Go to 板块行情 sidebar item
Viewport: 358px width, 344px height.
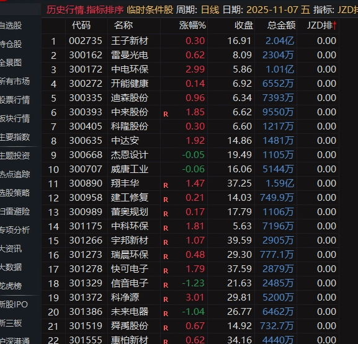point(15,118)
